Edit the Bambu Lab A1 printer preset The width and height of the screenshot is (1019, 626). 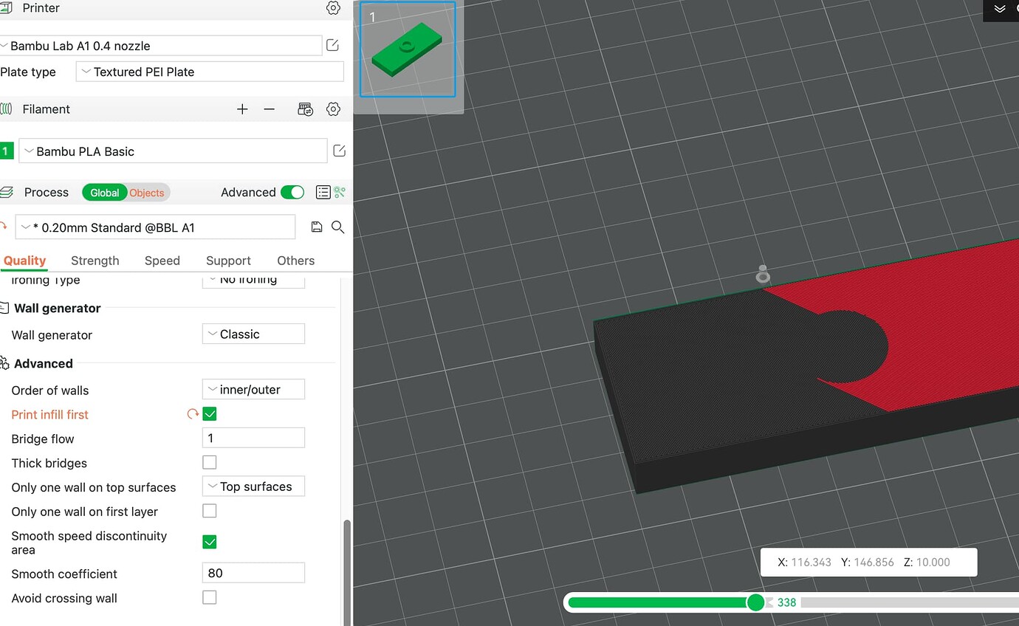tap(332, 46)
